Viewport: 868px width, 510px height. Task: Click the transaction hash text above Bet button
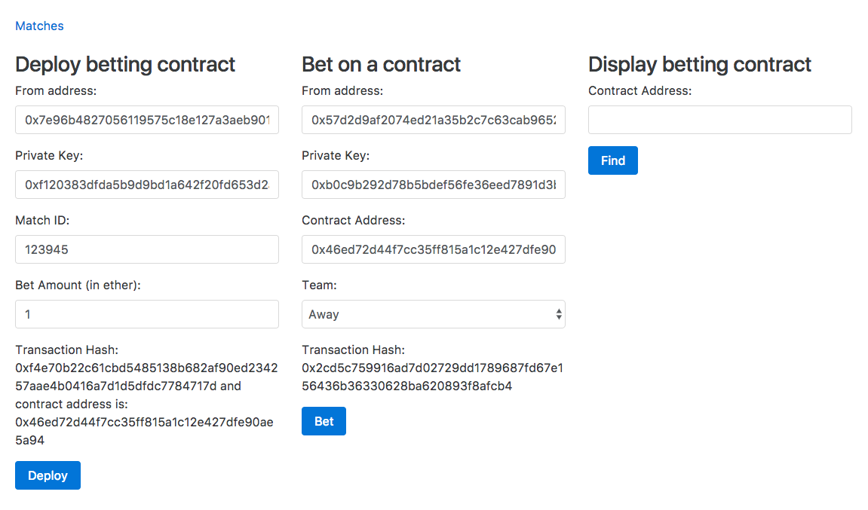(x=432, y=377)
